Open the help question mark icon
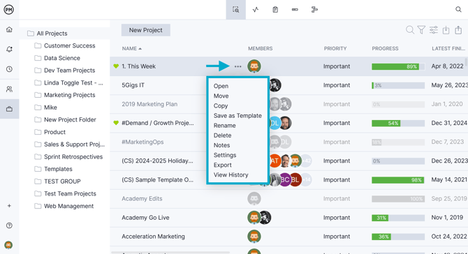The image size is (468, 254). 9,225
